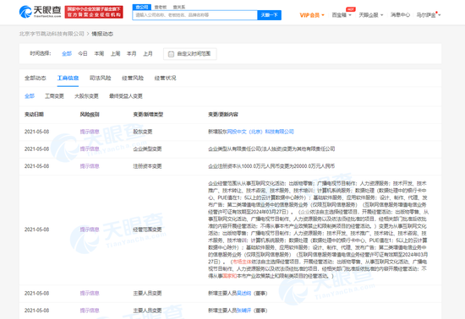Click the 天眼一下 search button
The height and width of the screenshot is (319, 465).
point(269,15)
